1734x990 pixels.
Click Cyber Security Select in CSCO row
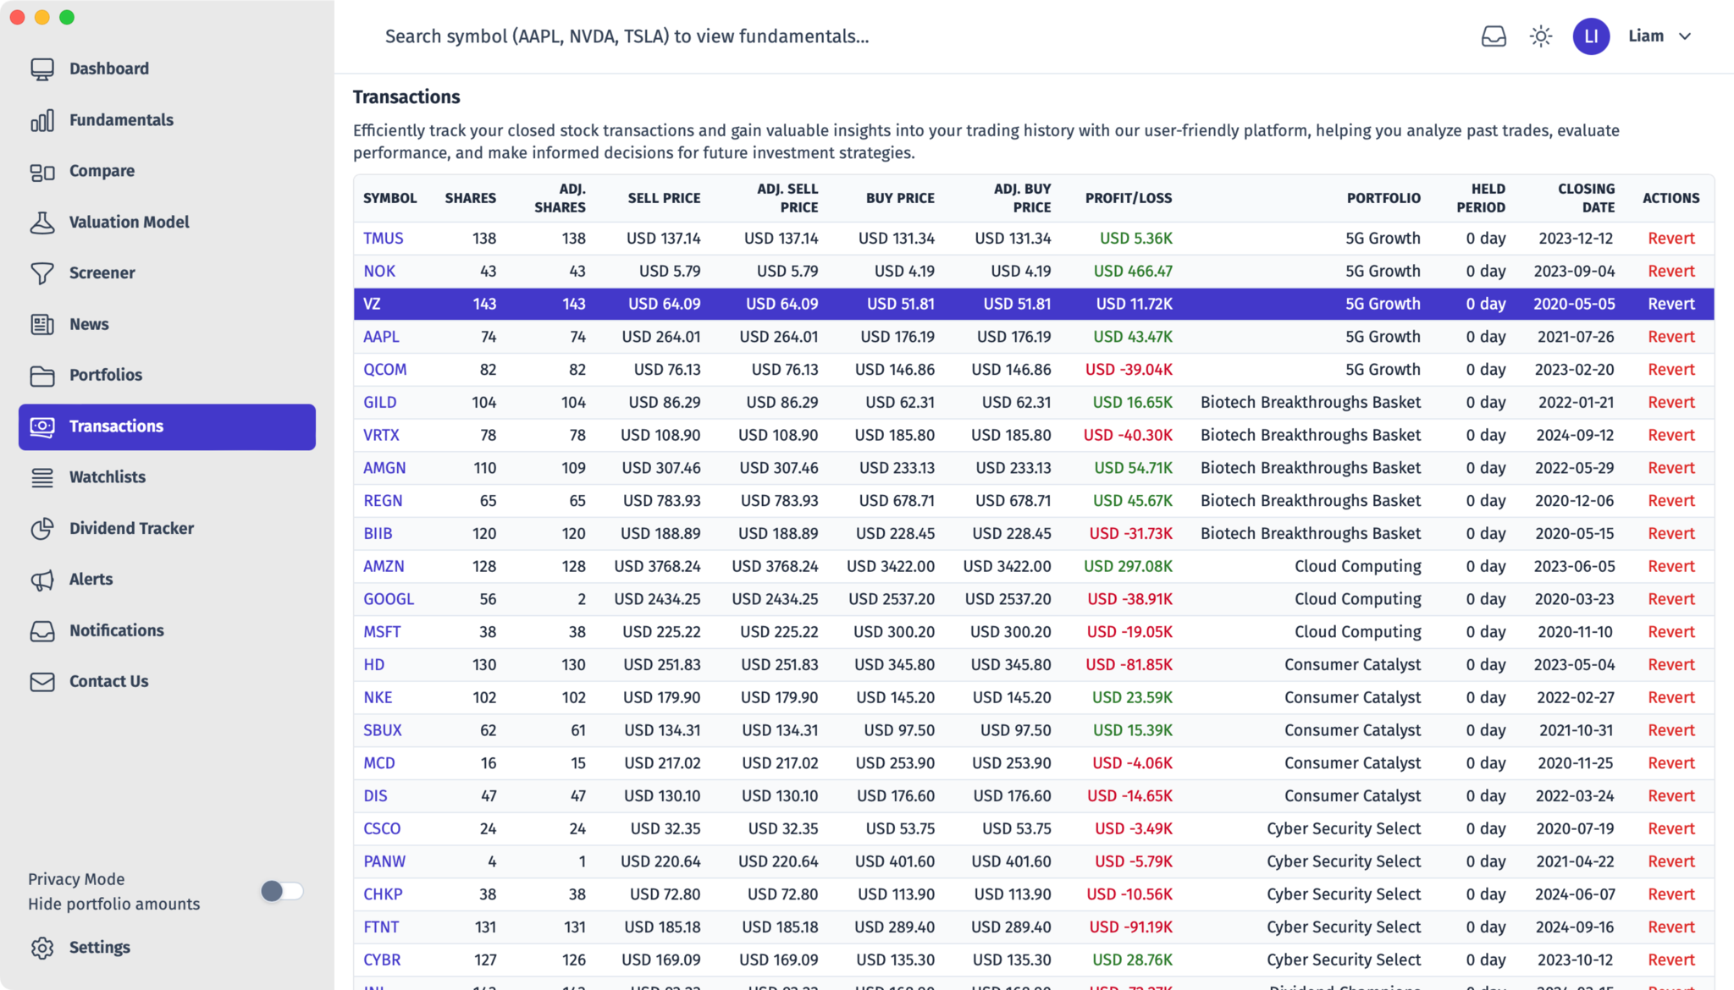(1344, 829)
